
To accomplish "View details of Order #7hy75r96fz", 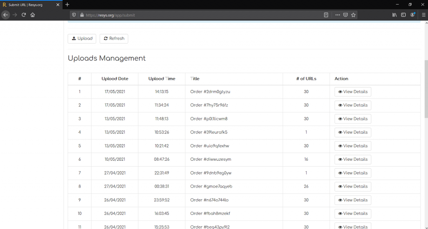I will point(353,105).
